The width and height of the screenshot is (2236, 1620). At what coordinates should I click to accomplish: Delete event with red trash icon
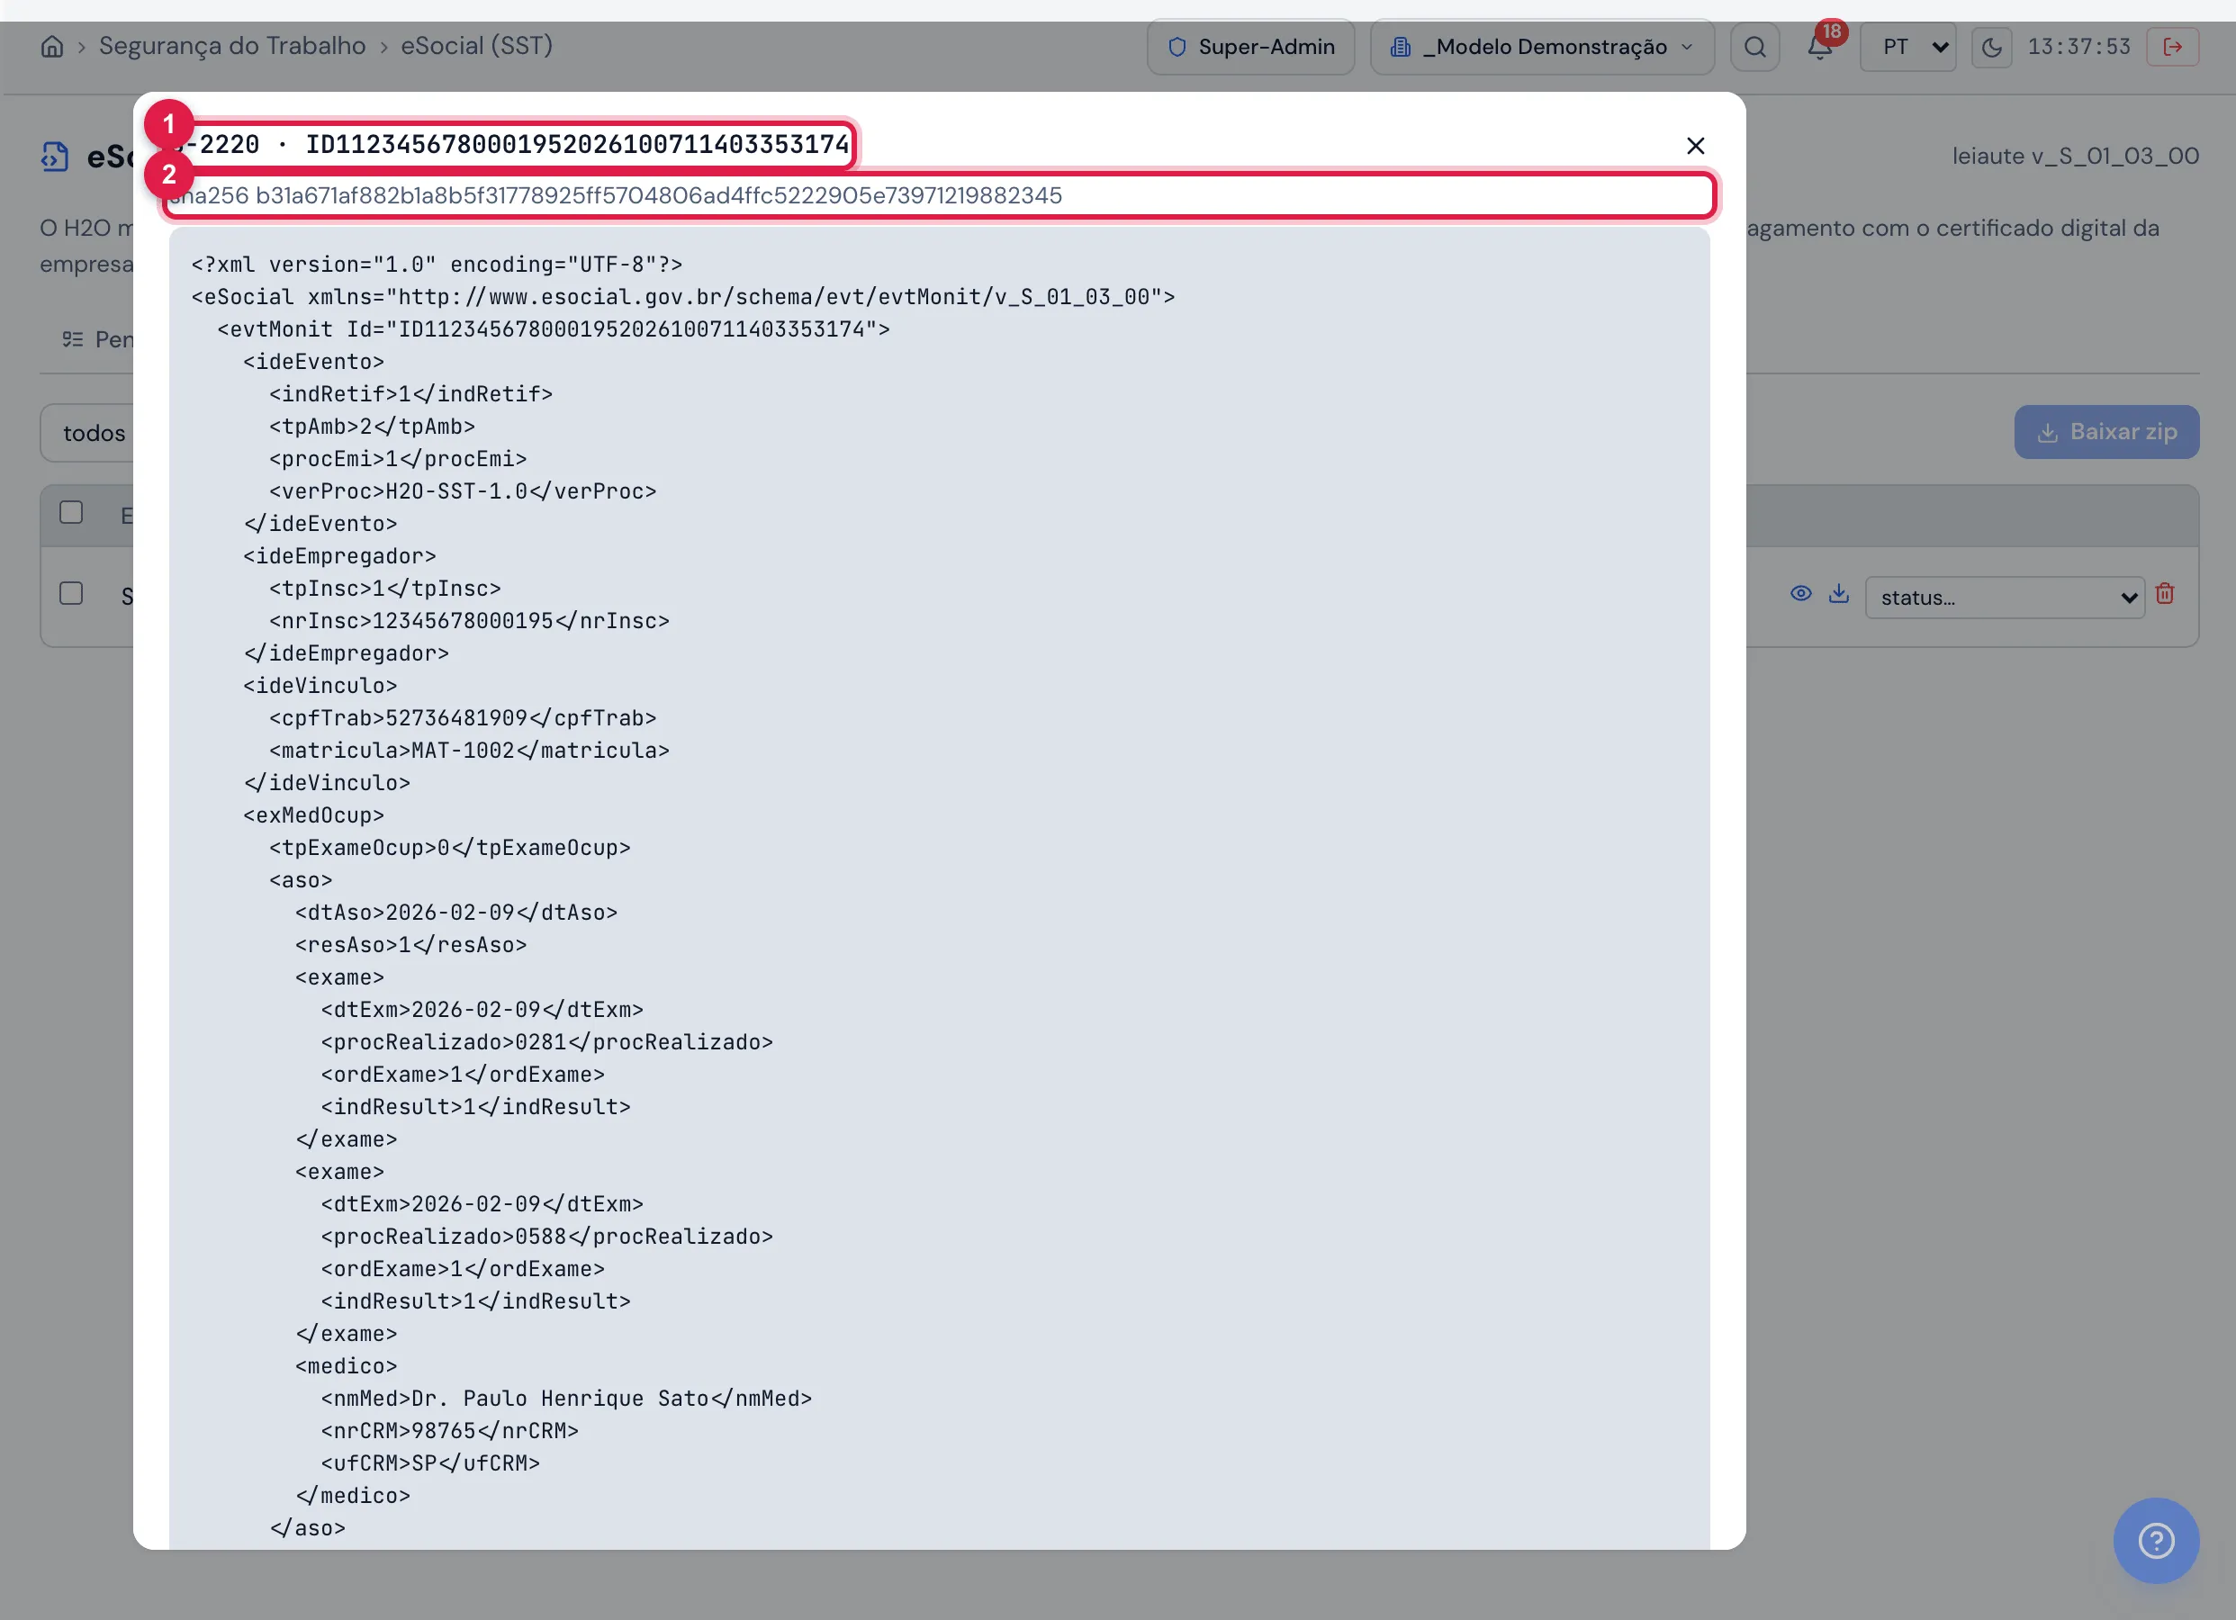click(2164, 594)
